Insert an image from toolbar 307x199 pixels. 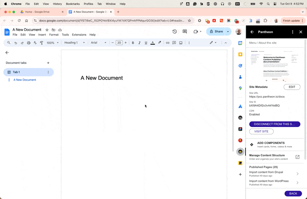(x=181, y=43)
